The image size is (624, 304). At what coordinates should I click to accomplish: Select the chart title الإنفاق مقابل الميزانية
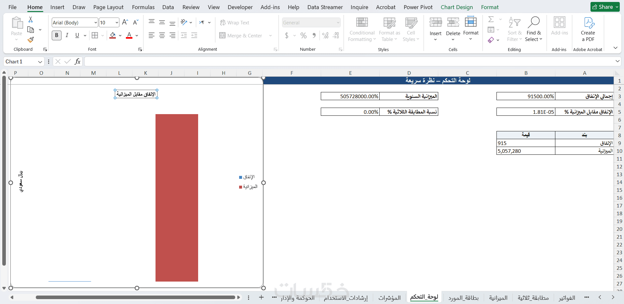[x=136, y=94]
